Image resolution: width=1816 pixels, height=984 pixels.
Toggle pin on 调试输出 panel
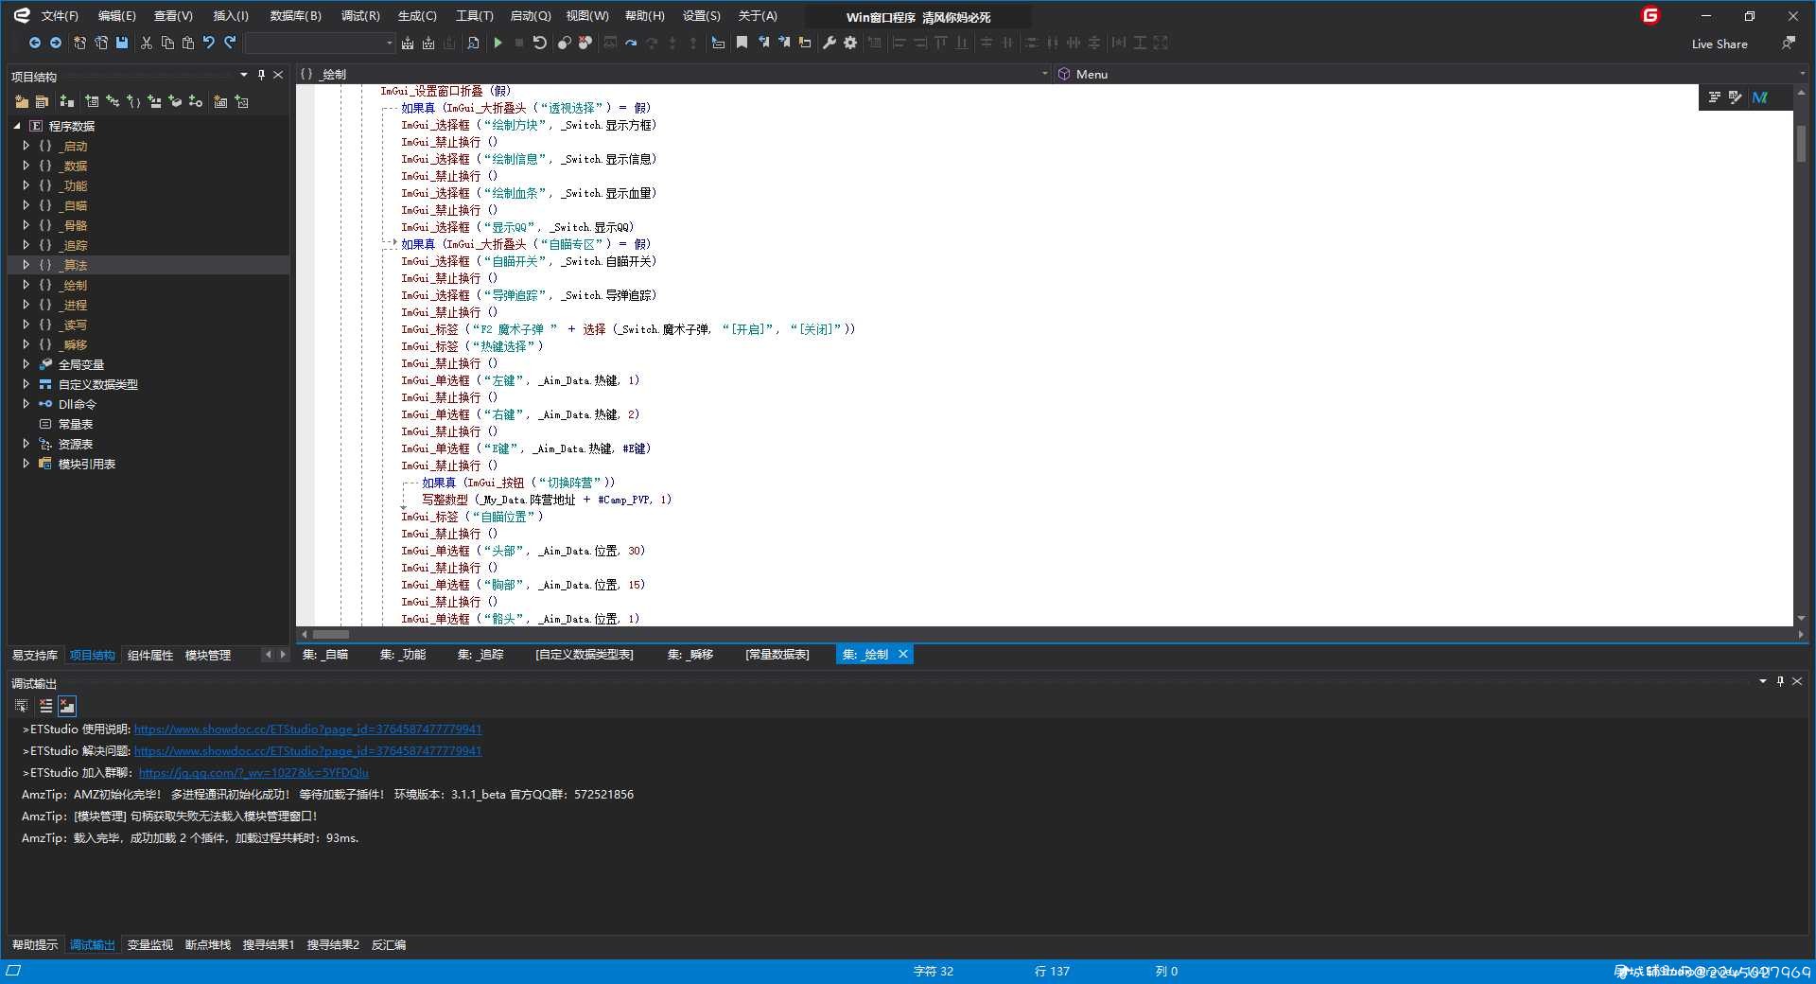(x=1780, y=681)
